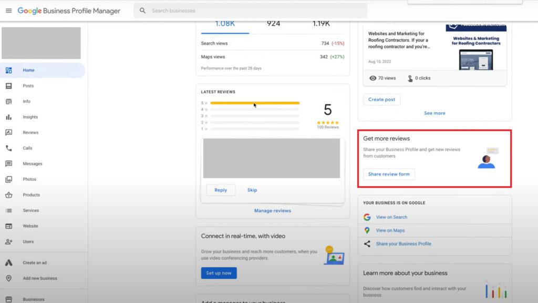
Task: Open the Reviews menu item
Action: pyautogui.click(x=43, y=133)
